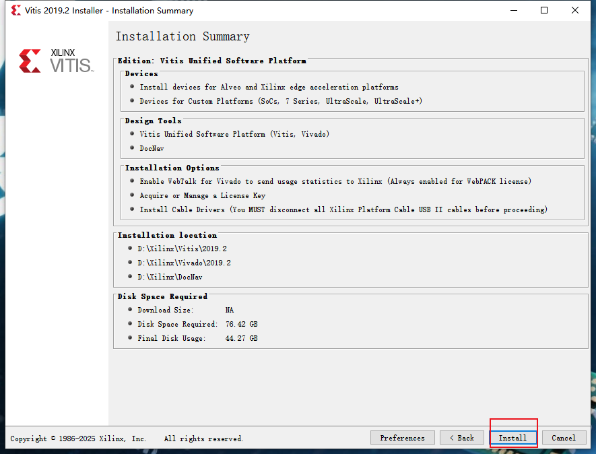Open the Preferences dialog

tap(403, 438)
